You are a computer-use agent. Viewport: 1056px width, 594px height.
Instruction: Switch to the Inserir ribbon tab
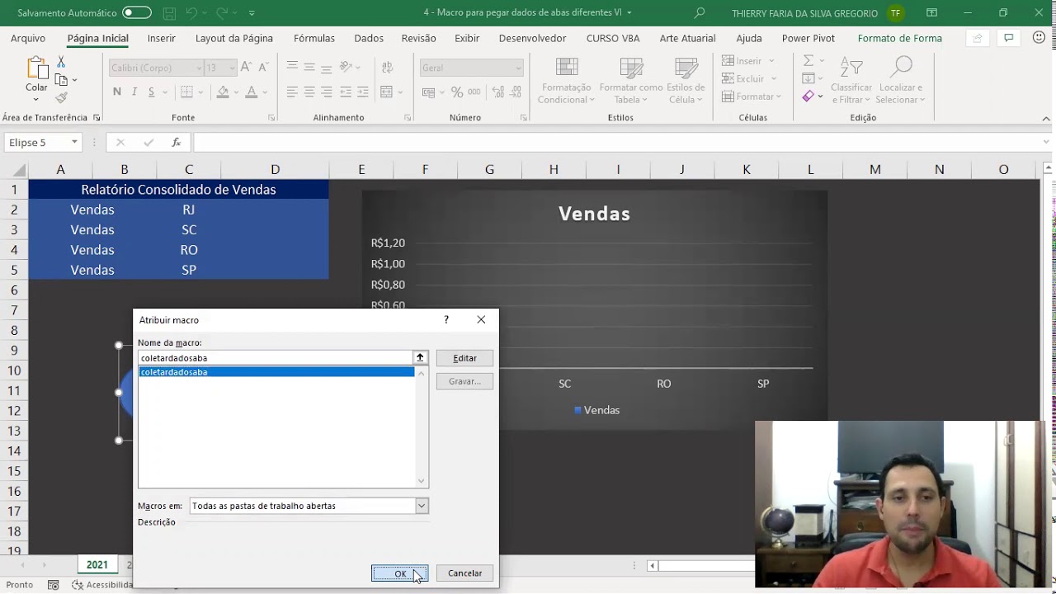pyautogui.click(x=162, y=39)
